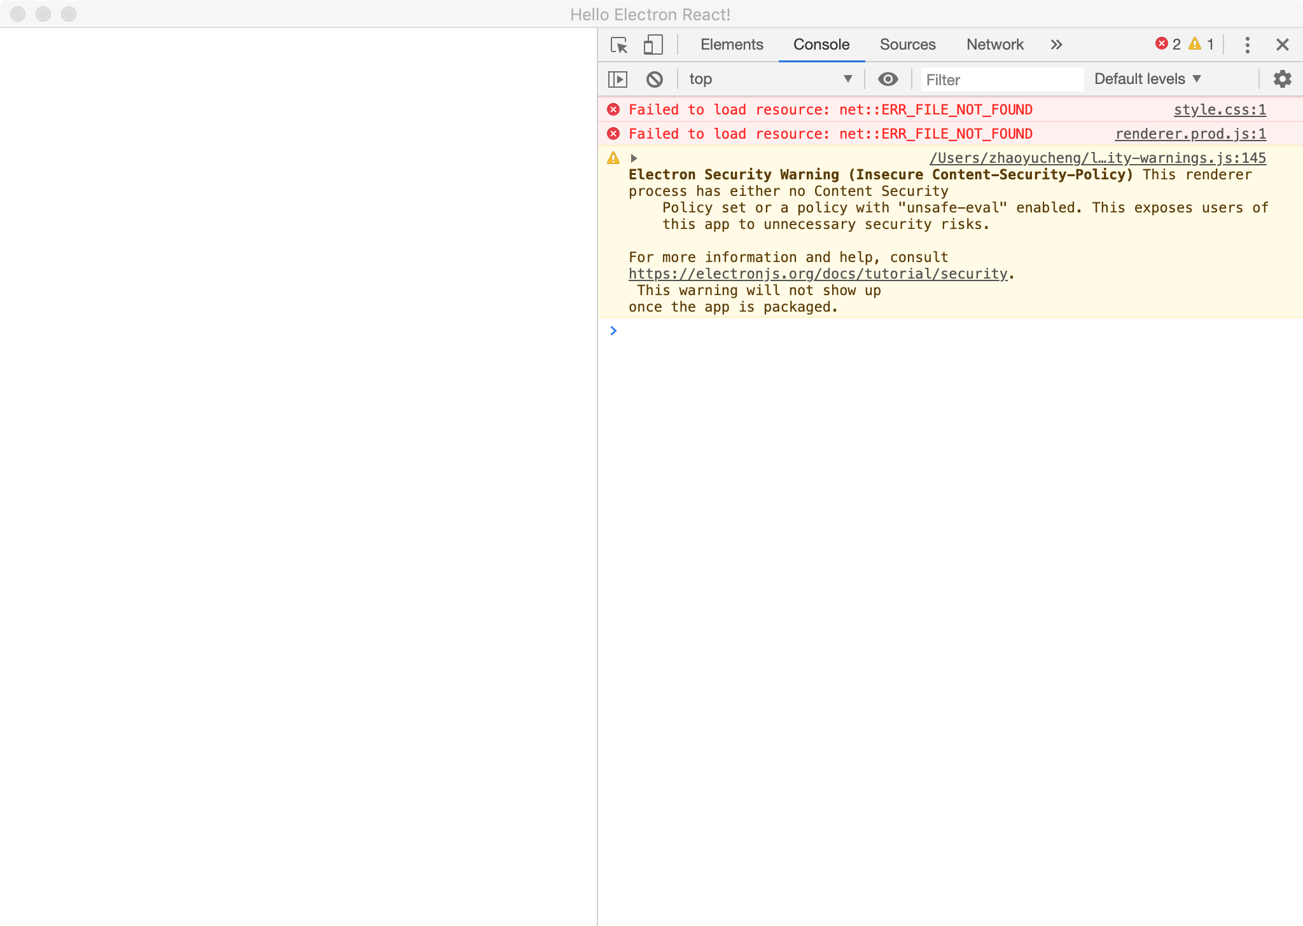Switch to the Elements panel
The width and height of the screenshot is (1303, 926).
coord(731,45)
